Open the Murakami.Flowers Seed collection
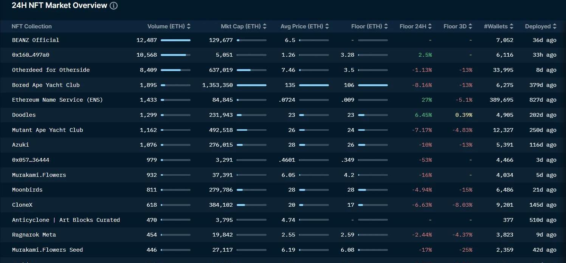 click(47, 250)
